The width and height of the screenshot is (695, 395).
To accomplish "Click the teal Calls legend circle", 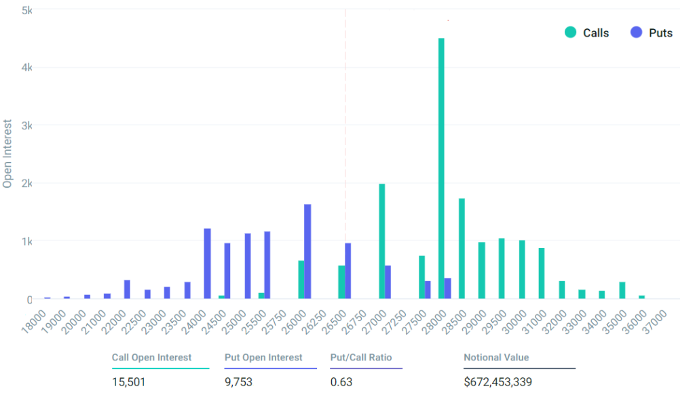I will coord(570,33).
